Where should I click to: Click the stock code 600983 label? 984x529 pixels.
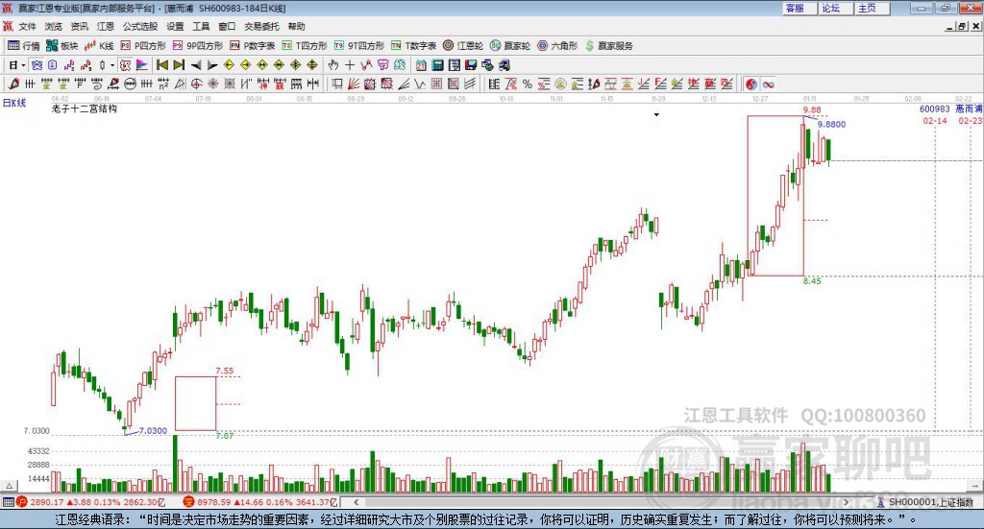934,108
